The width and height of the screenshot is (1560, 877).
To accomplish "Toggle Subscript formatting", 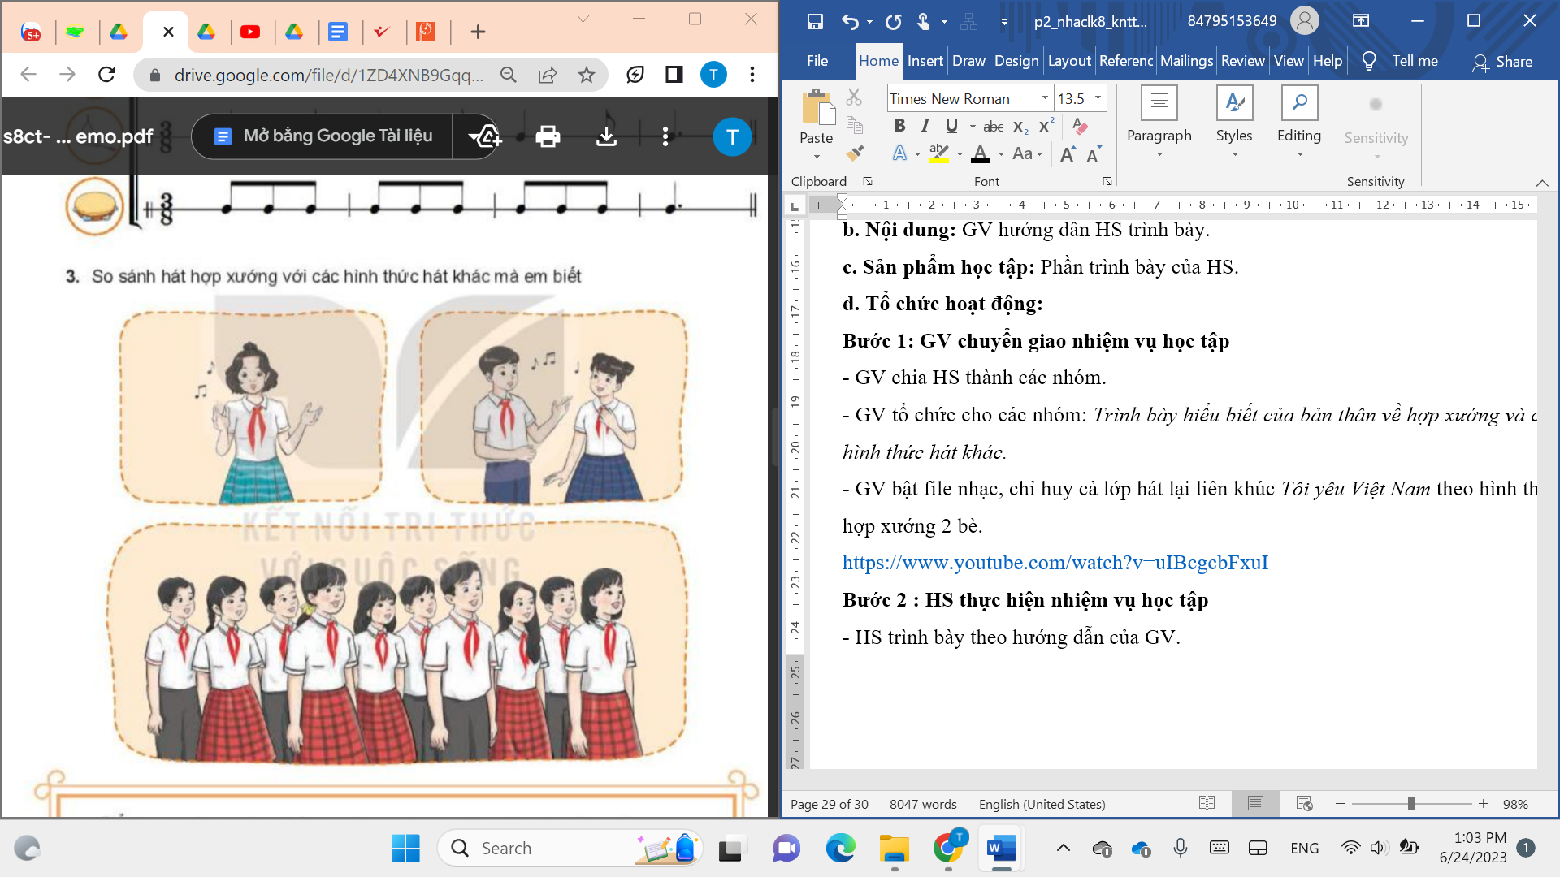I will pos(1020,126).
